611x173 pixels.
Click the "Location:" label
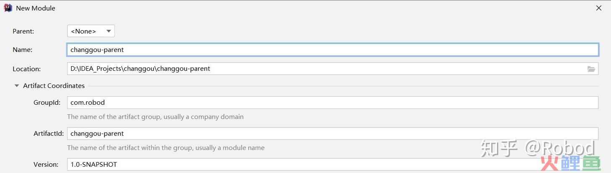[27, 69]
